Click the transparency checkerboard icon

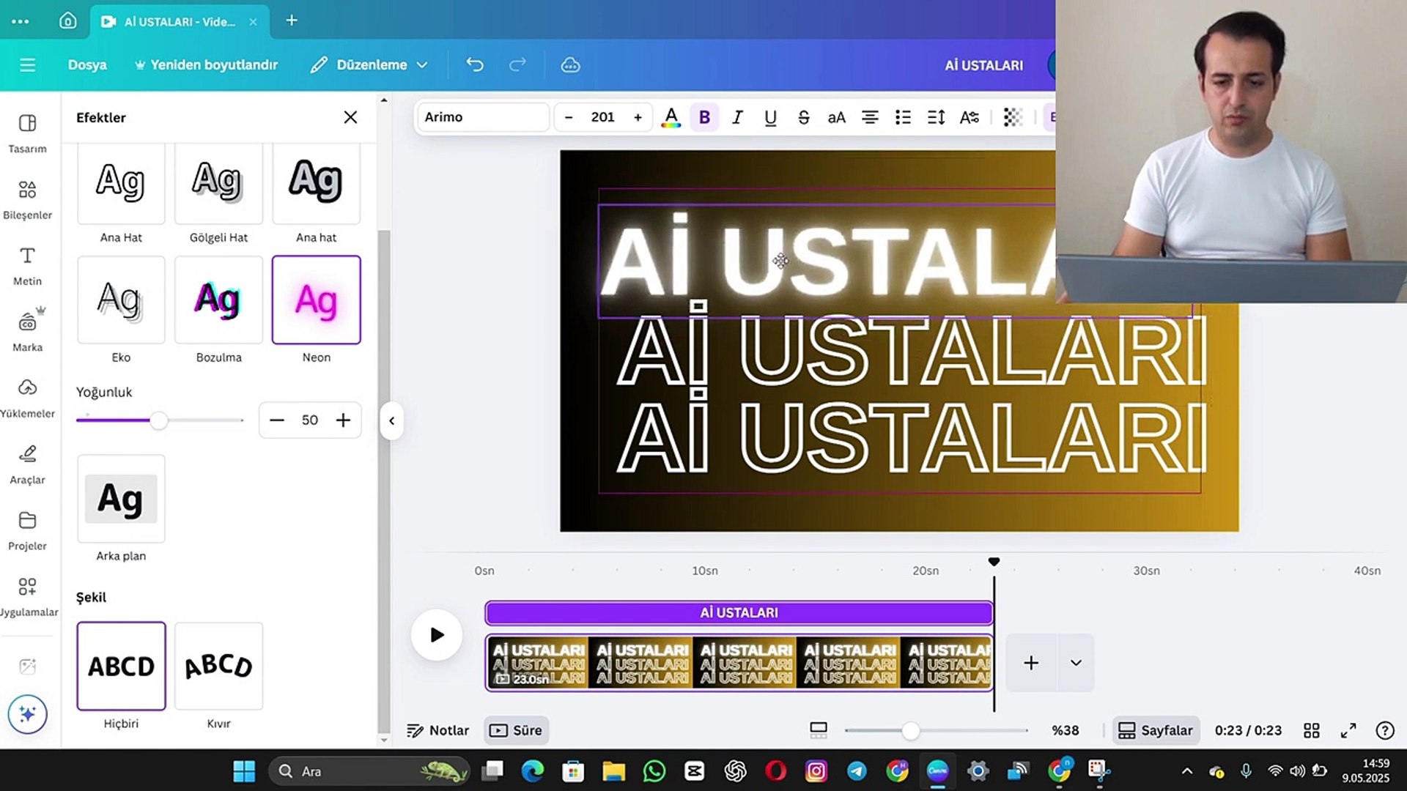click(x=1013, y=116)
